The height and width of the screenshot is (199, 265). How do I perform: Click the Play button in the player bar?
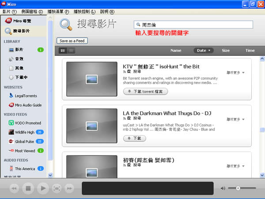pos(43,188)
